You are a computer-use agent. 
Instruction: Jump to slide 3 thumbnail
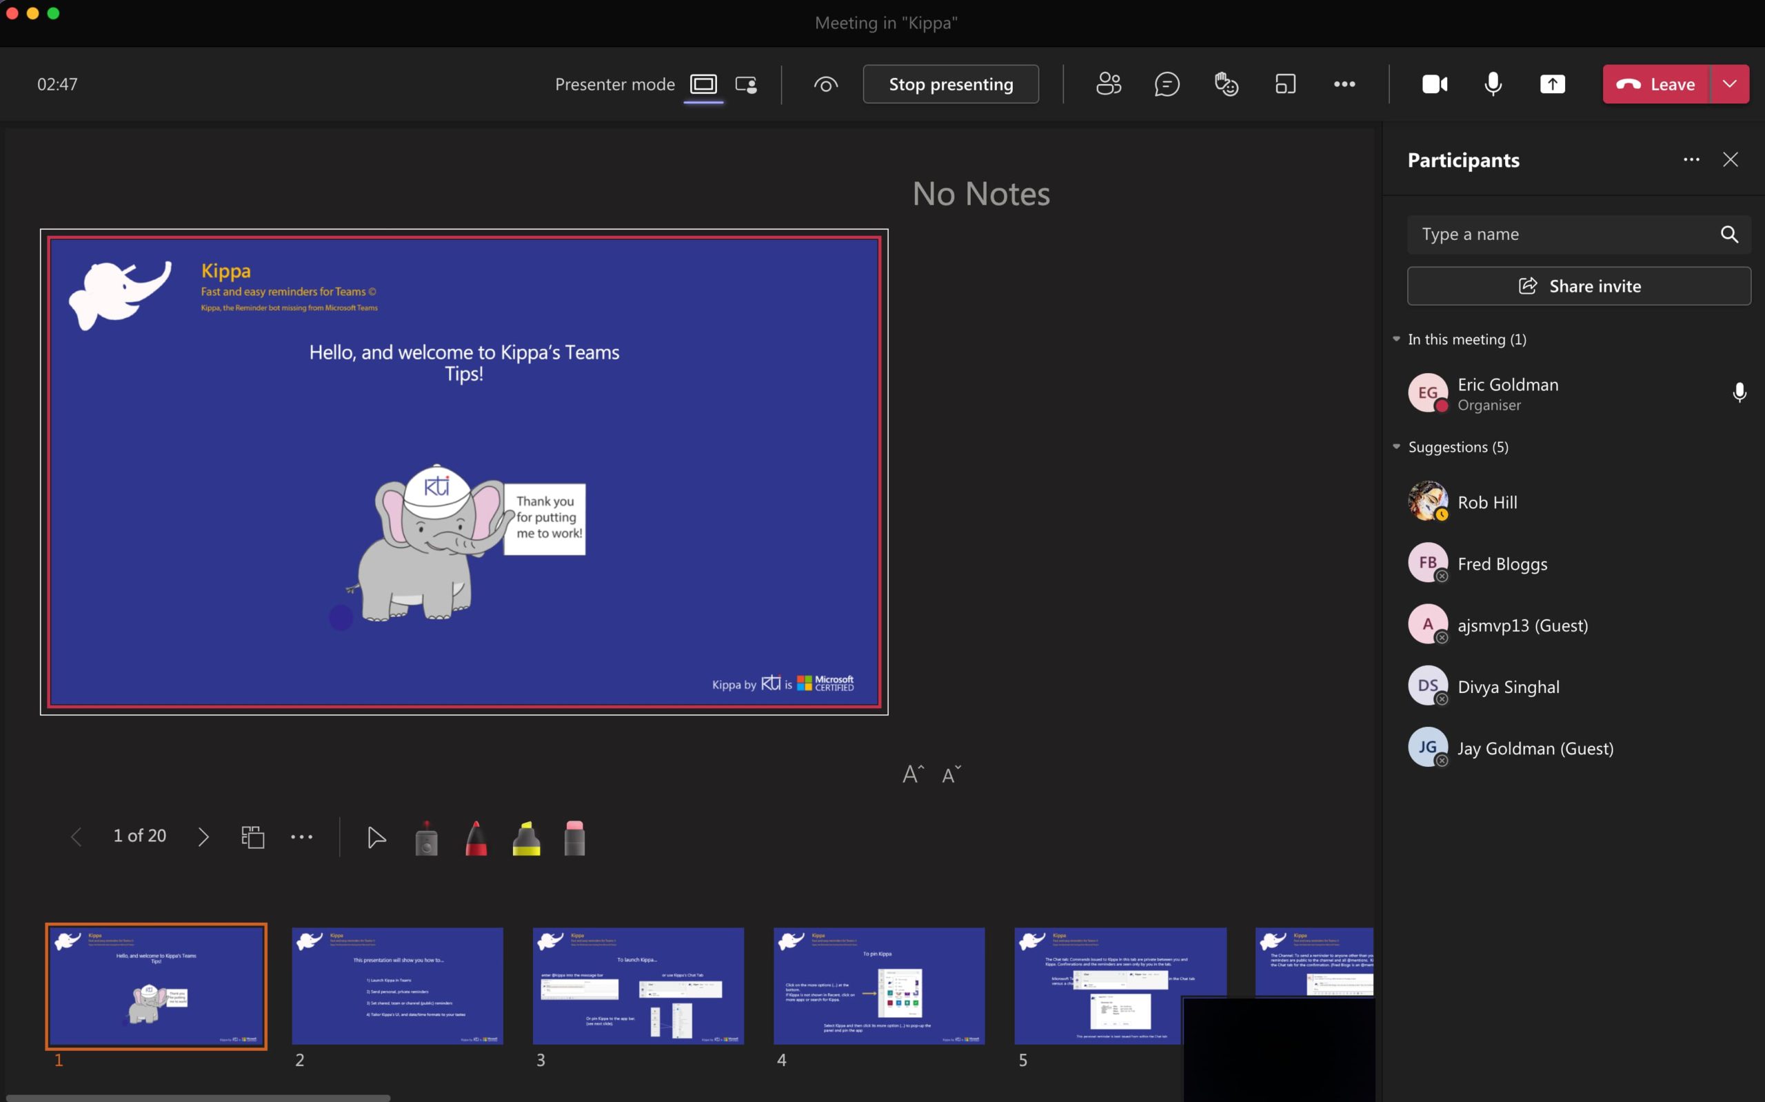tap(638, 986)
